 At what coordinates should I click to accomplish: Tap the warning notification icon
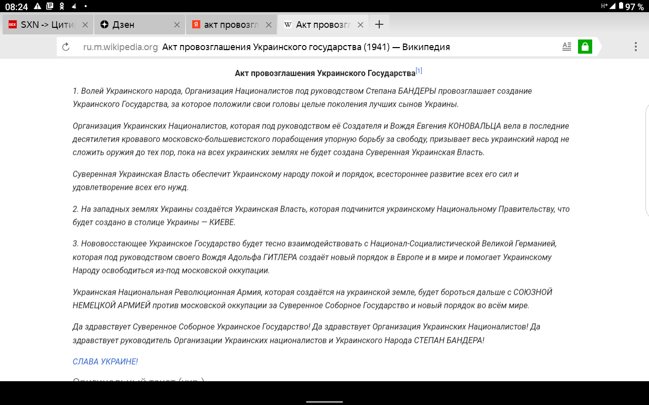[x=38, y=7]
